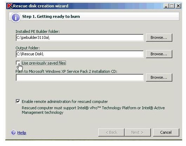
Task: Minimize the Rescue disk creation wizard window
Action: pos(166,6)
